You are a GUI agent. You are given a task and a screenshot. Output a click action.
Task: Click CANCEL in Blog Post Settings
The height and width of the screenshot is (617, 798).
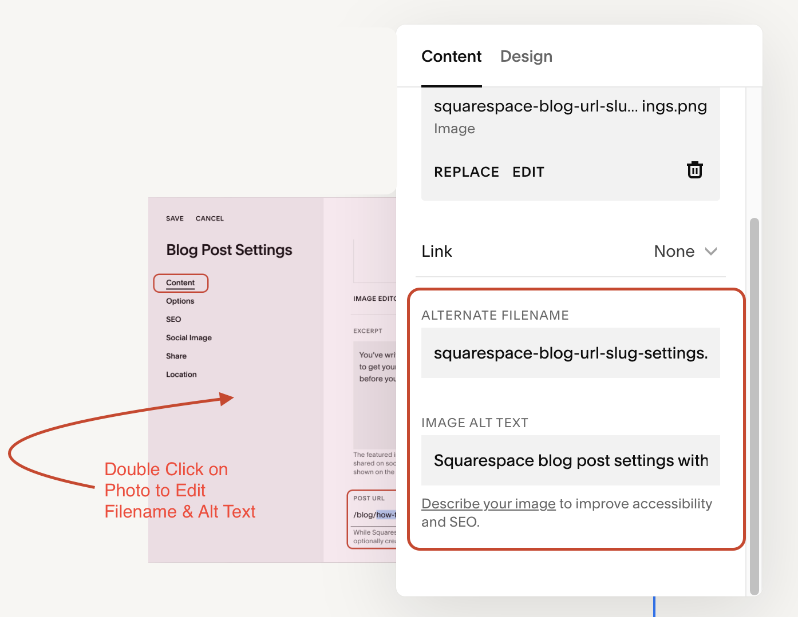tap(210, 218)
